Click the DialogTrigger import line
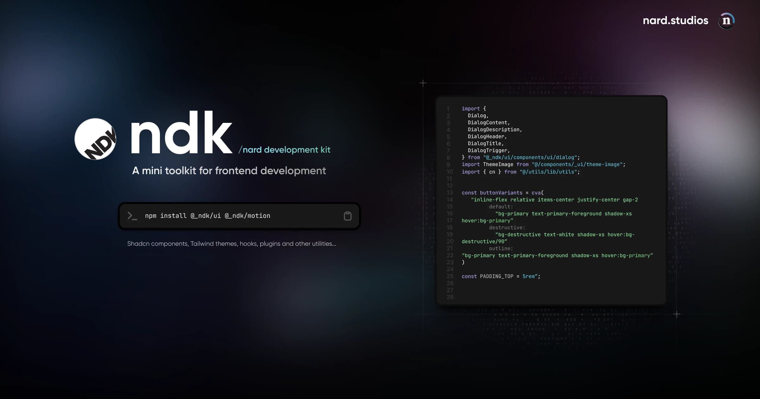Screen dimensions: 760x399 [x=488, y=150]
